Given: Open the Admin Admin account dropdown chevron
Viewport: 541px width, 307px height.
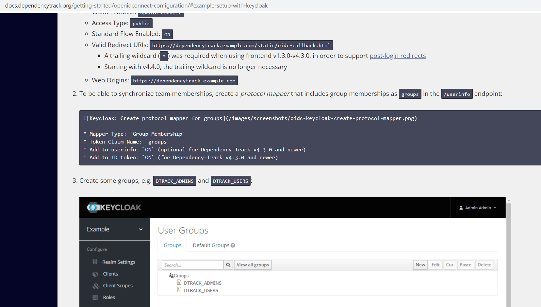Looking at the screenshot, I should click(x=495, y=208).
